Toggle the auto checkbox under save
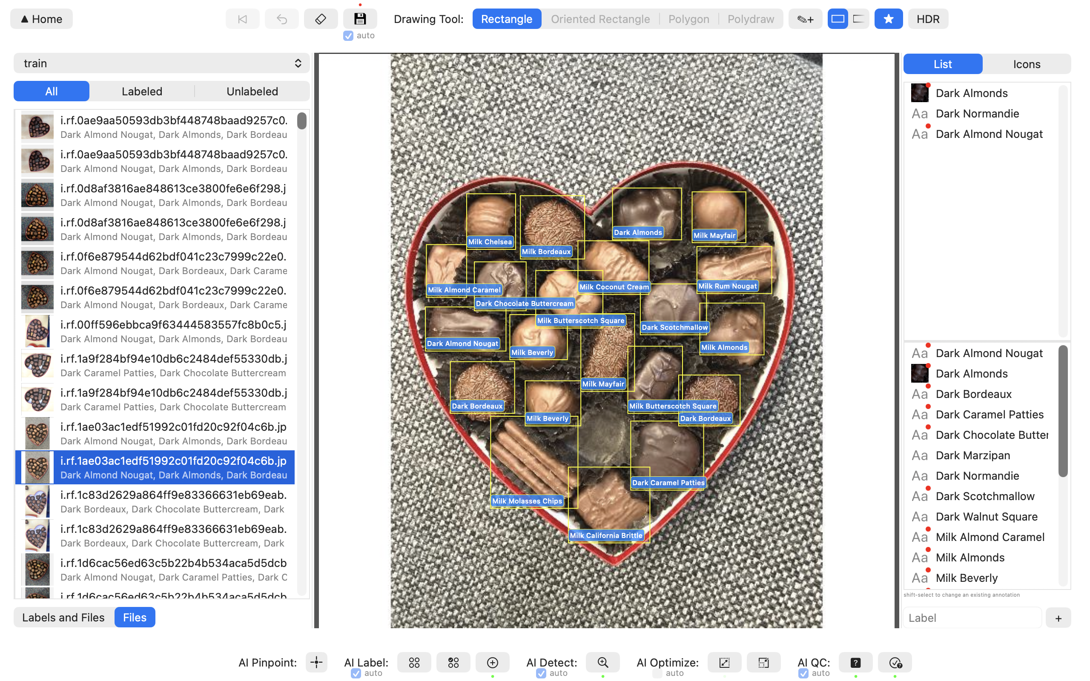This screenshot has width=1090, height=681. 348,36
